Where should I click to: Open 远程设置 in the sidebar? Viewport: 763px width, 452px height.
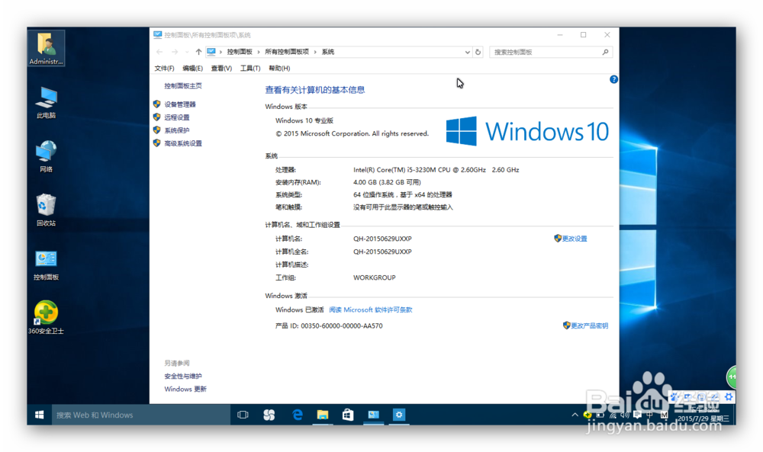177,117
